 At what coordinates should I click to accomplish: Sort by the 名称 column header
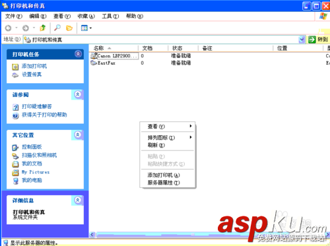(x=114, y=48)
